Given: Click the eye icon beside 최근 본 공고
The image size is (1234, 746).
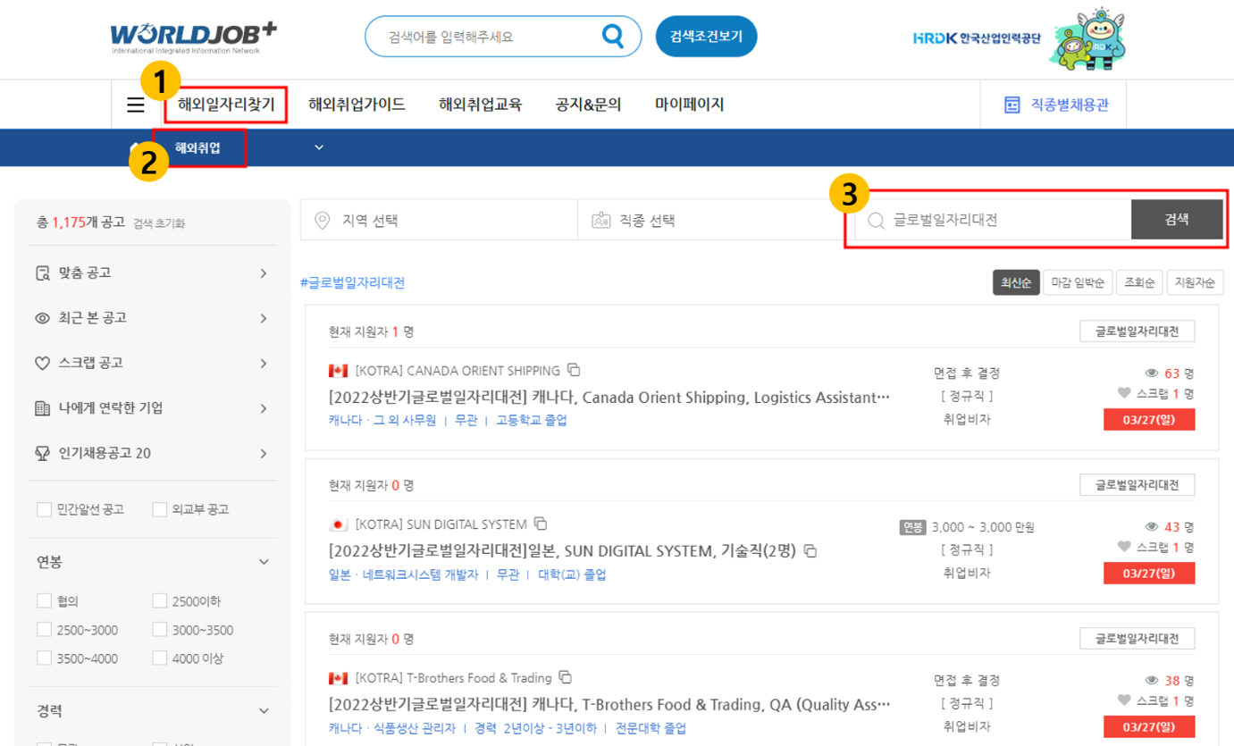Looking at the screenshot, I should pos(42,318).
